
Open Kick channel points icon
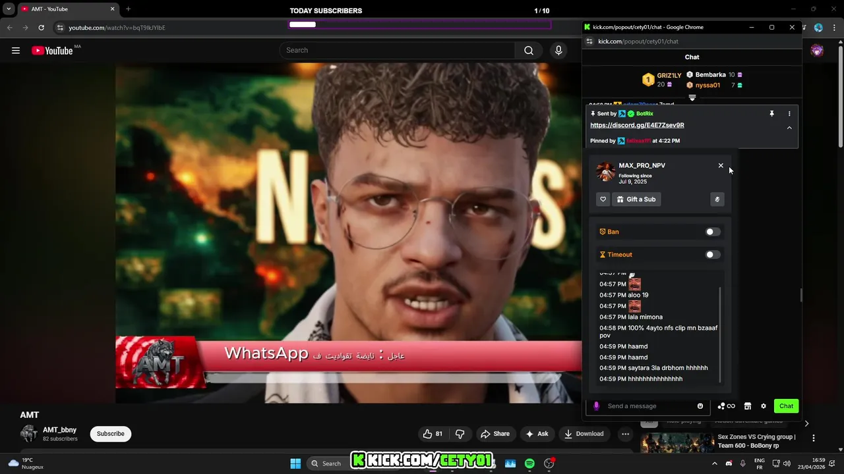pos(726,406)
